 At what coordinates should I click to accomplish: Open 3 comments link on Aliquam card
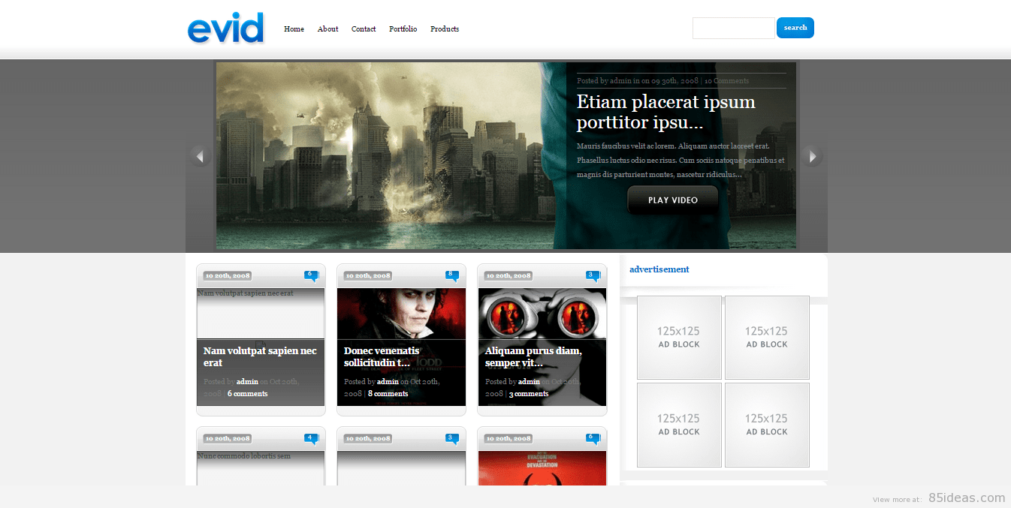[x=529, y=394]
